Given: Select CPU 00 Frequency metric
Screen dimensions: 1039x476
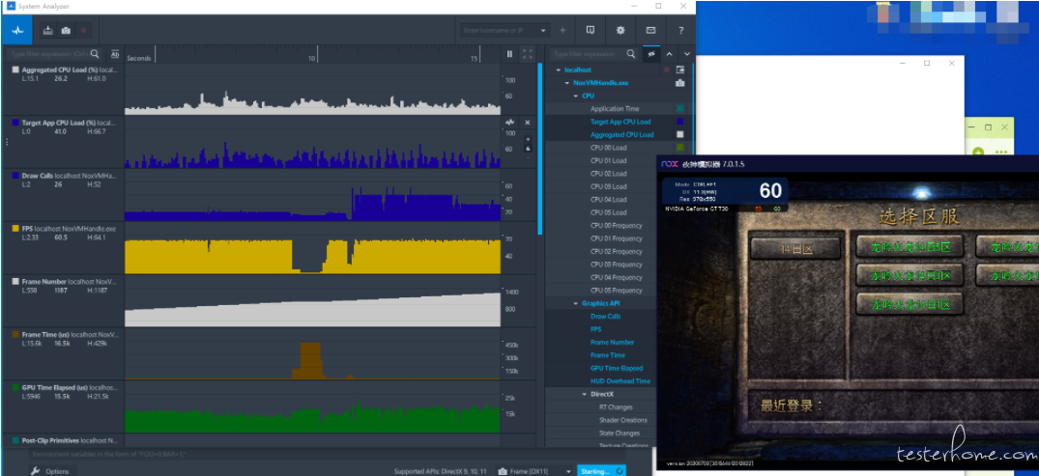Looking at the screenshot, I should tap(617, 226).
